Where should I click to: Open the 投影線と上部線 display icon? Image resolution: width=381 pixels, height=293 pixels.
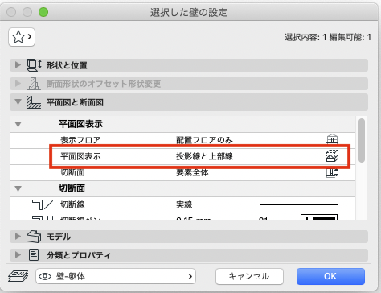click(x=332, y=156)
